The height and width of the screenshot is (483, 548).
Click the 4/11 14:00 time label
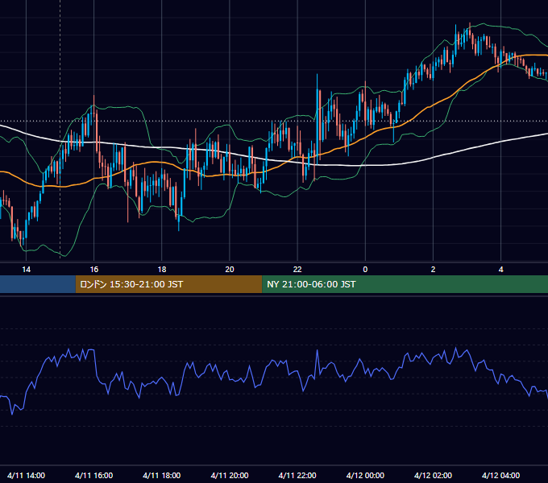click(26, 475)
